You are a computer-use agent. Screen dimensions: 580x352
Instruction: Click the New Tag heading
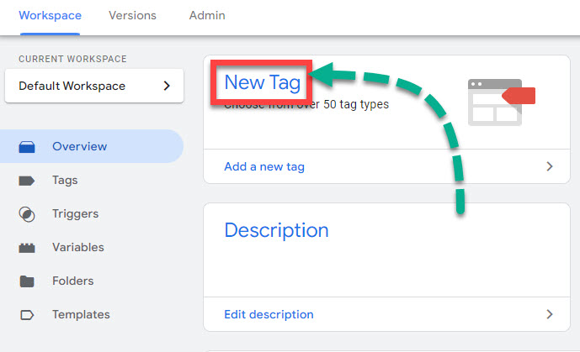point(262,82)
